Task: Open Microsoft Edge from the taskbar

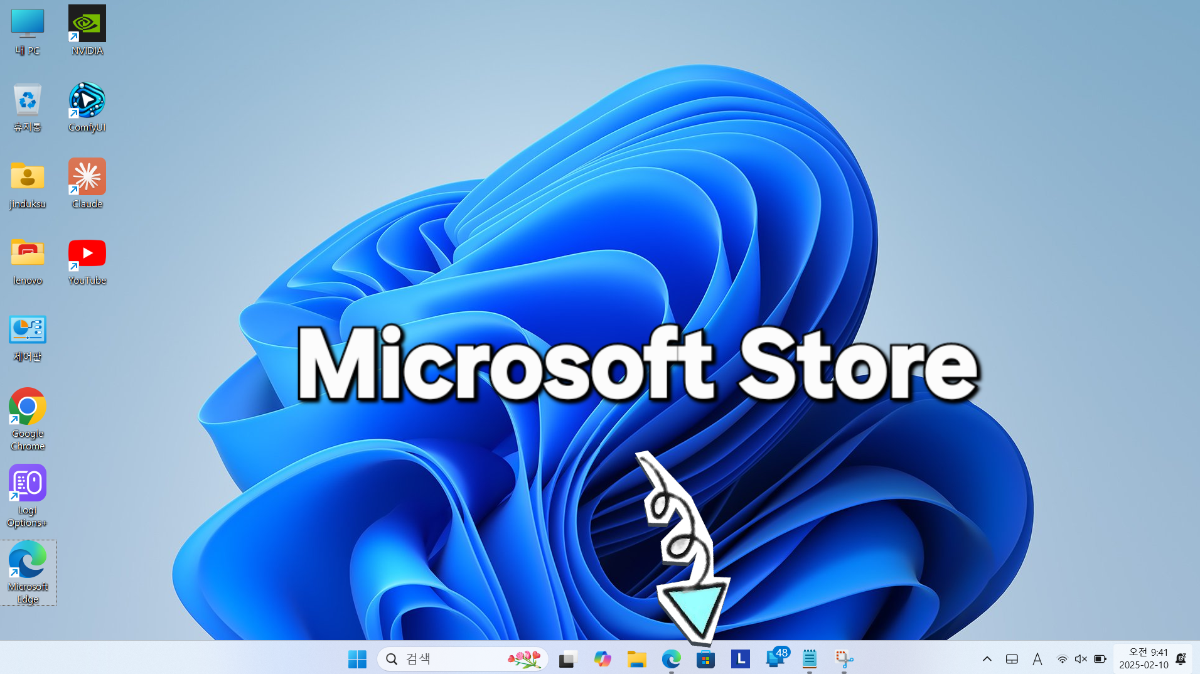Action: 672,659
